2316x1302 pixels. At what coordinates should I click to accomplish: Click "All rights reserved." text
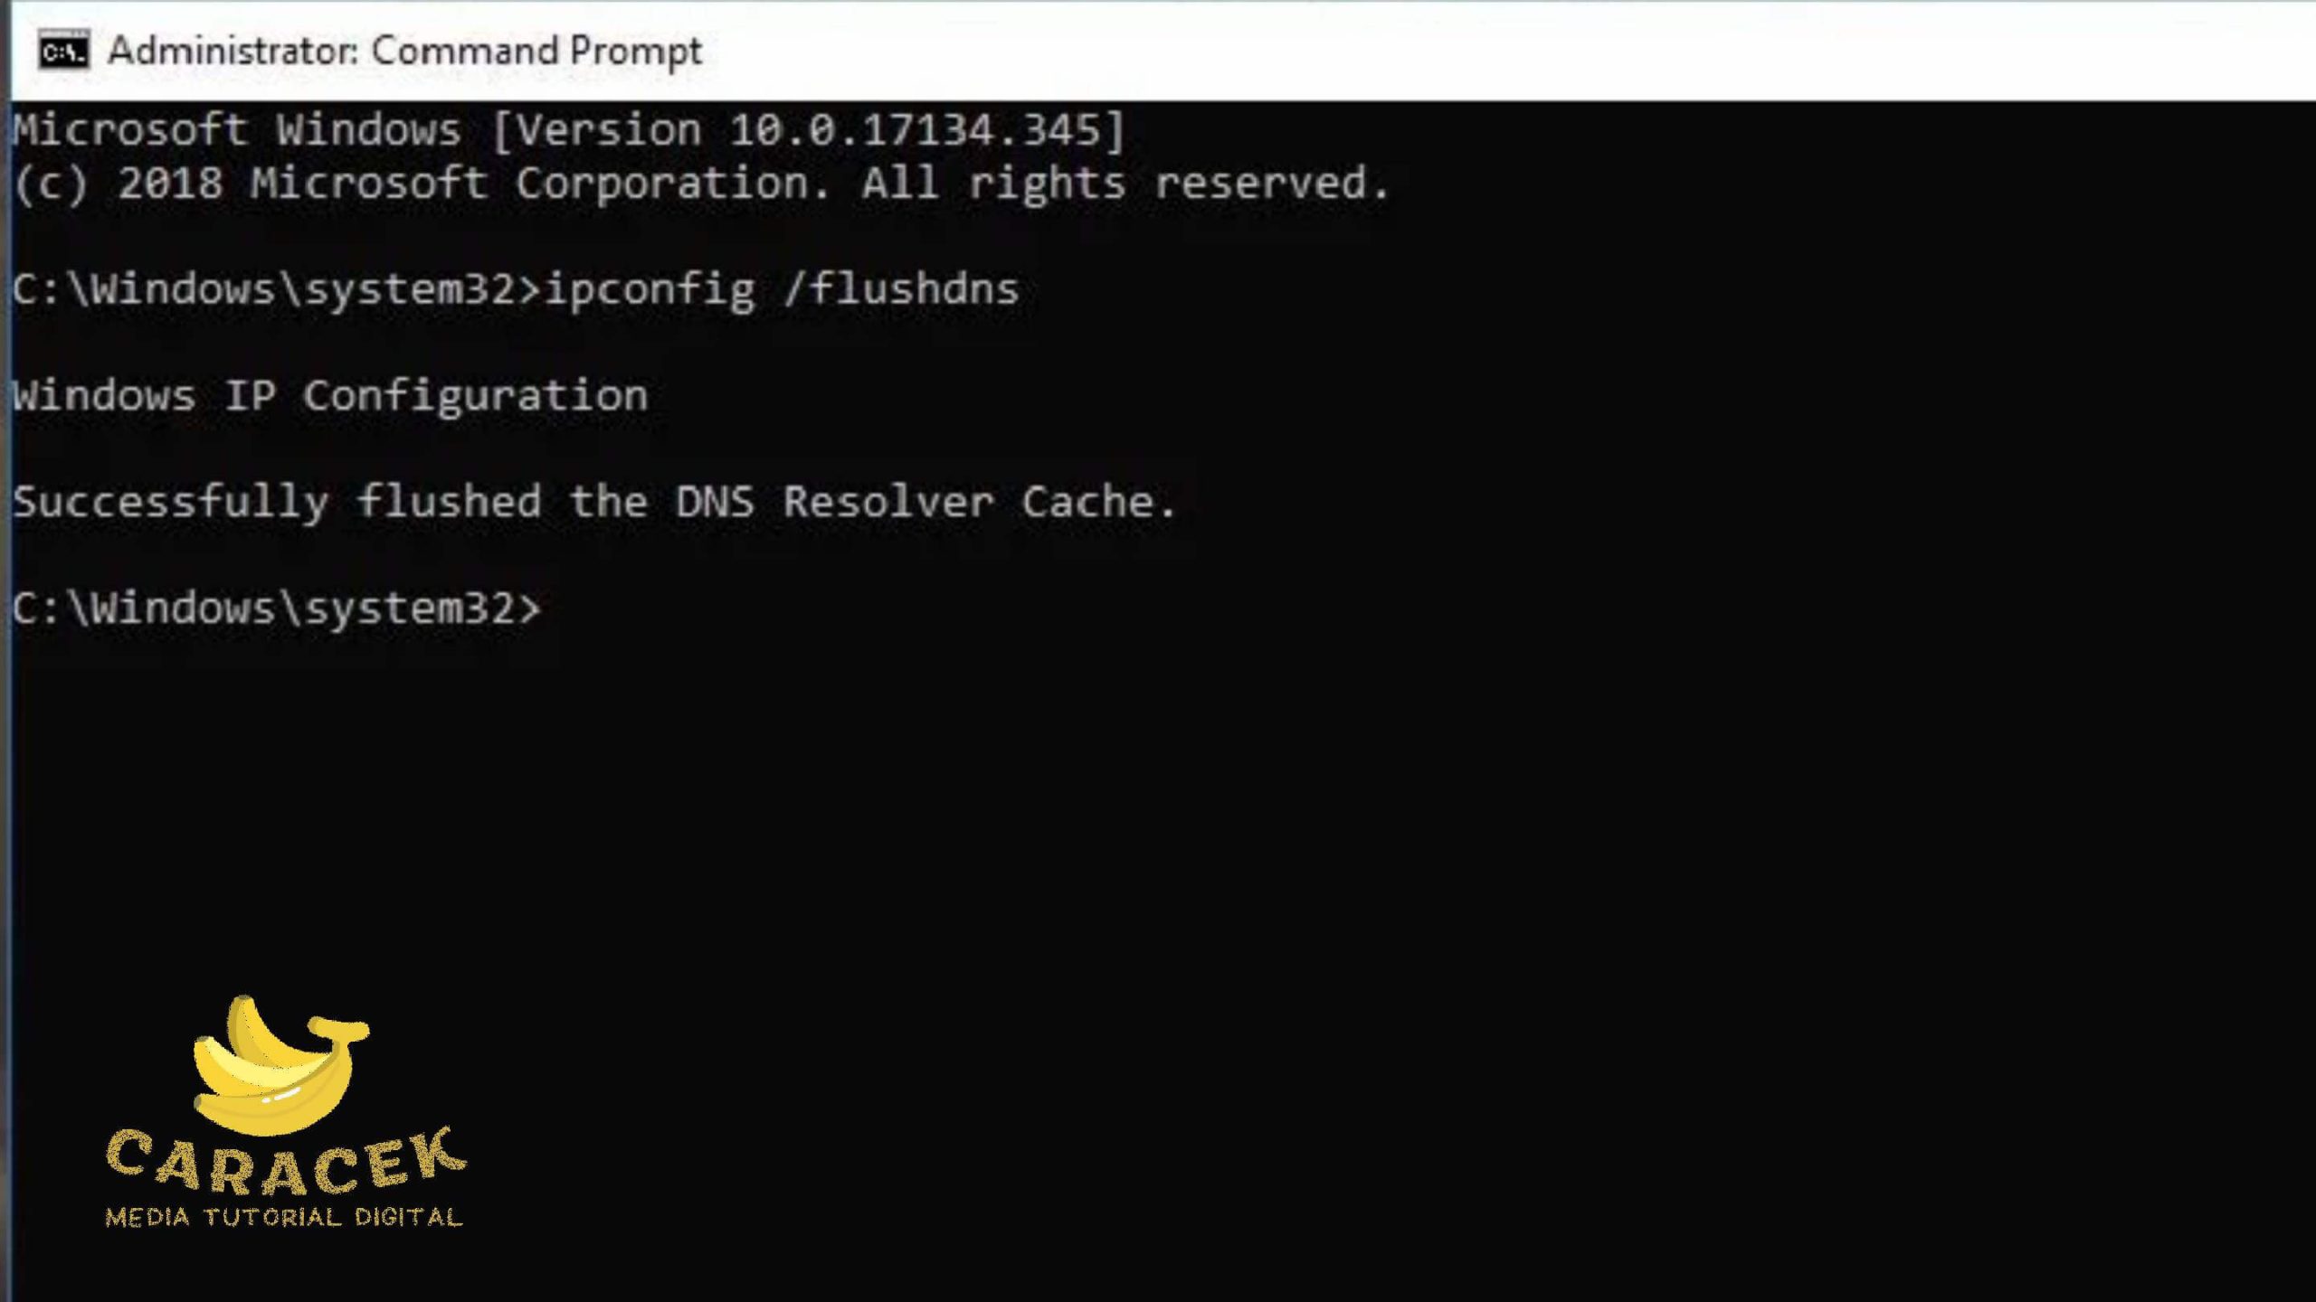click(1125, 184)
